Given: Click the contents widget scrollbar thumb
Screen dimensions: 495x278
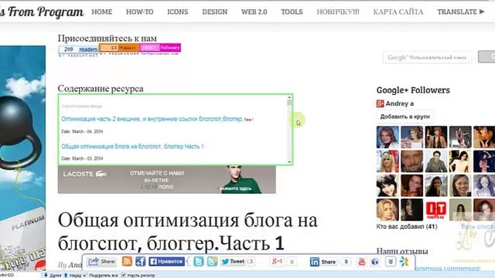Looking at the screenshot, I should point(289,103).
